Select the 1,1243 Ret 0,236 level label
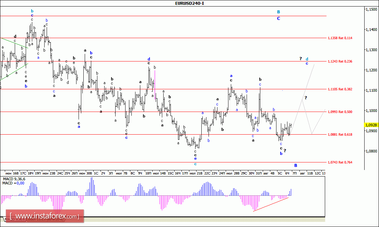 (x=340, y=61)
